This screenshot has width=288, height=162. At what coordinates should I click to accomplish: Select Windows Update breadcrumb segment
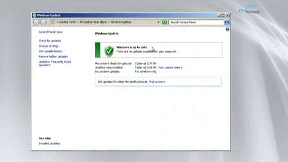(121, 22)
